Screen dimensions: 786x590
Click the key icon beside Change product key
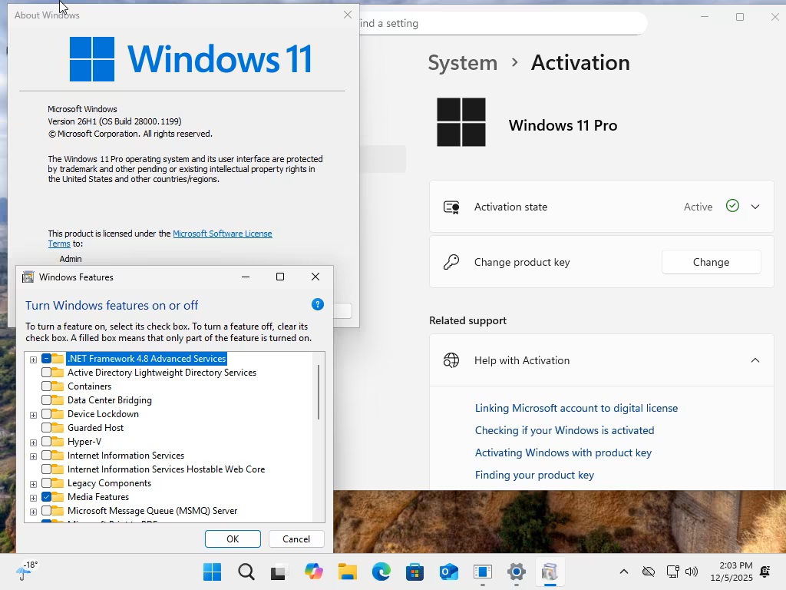(x=451, y=261)
